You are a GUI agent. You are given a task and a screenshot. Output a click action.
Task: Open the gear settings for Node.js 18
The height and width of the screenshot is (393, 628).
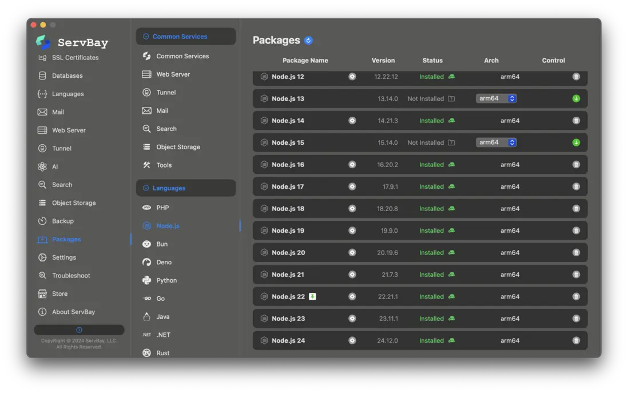[x=352, y=209]
